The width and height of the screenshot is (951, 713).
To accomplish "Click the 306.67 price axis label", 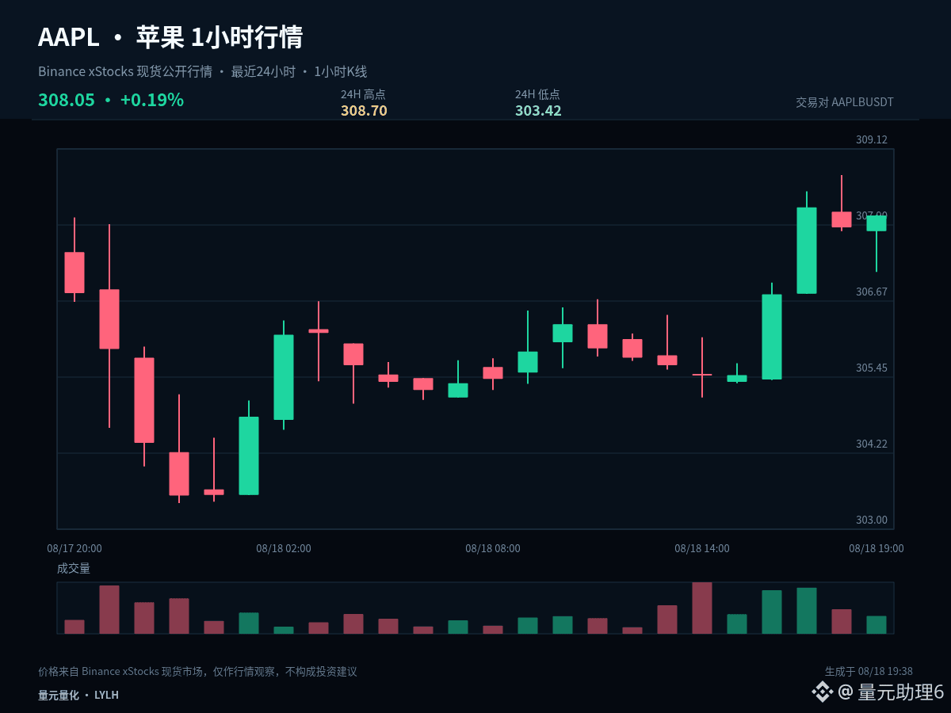I will tap(872, 292).
